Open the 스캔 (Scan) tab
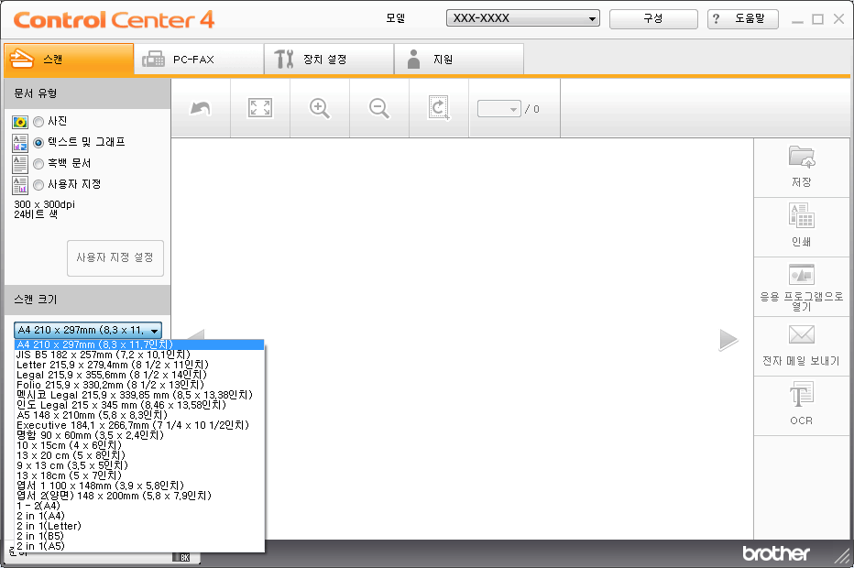This screenshot has height=568, width=854. coord(69,60)
